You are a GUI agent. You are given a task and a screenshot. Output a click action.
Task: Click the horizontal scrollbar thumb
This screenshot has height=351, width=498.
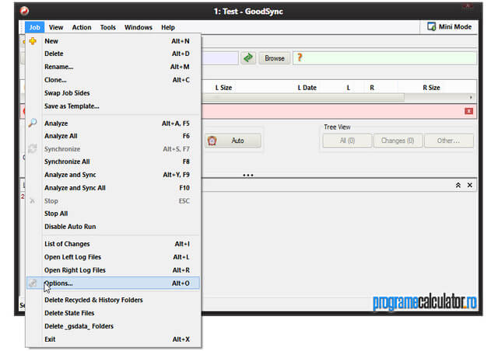click(303, 97)
